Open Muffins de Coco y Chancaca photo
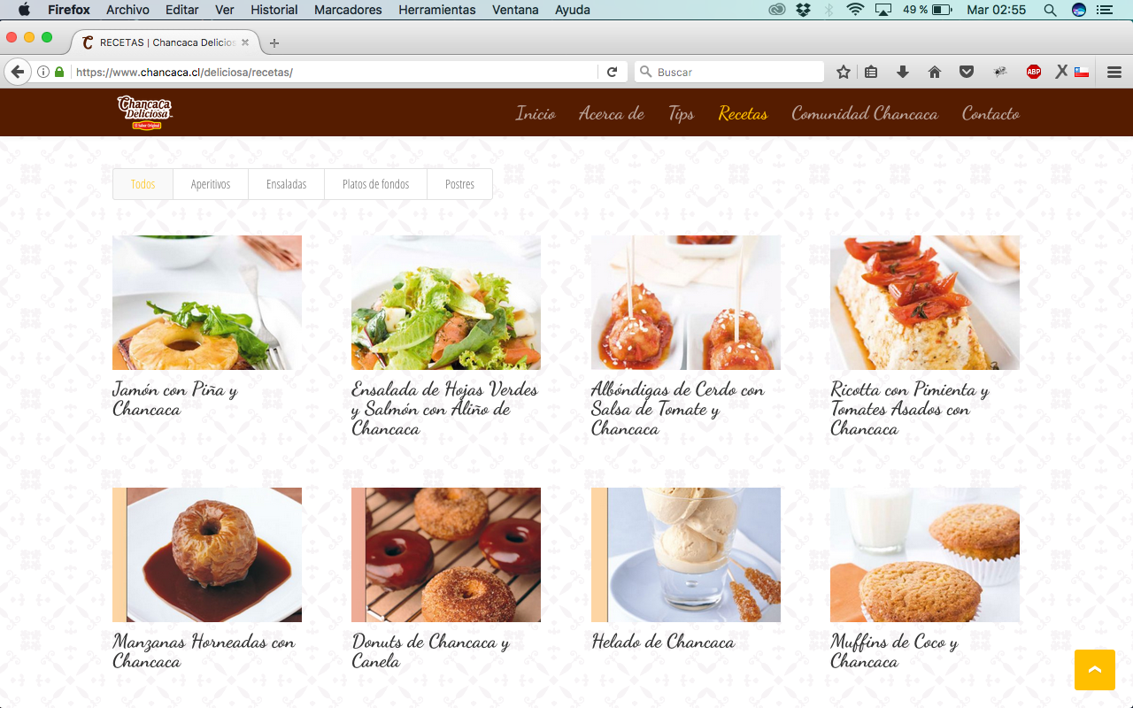Image resolution: width=1133 pixels, height=708 pixels. (x=925, y=555)
